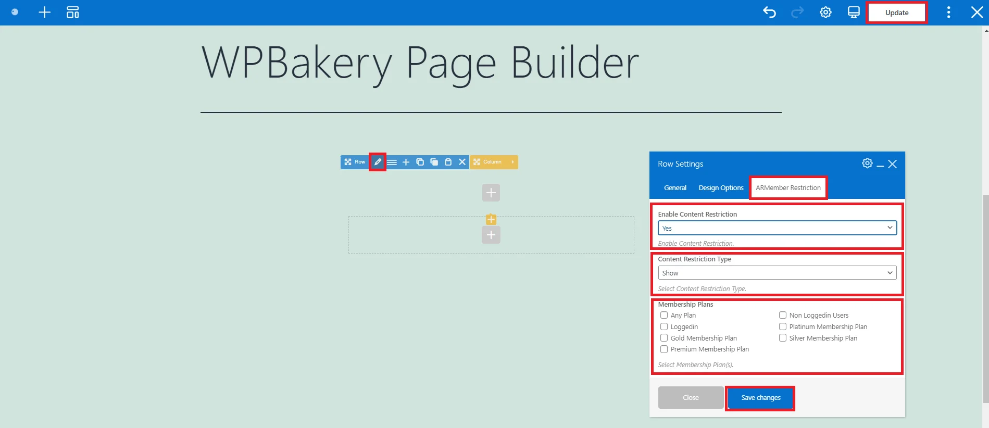Tick the Non Loggedin Users checkbox

pyautogui.click(x=783, y=315)
